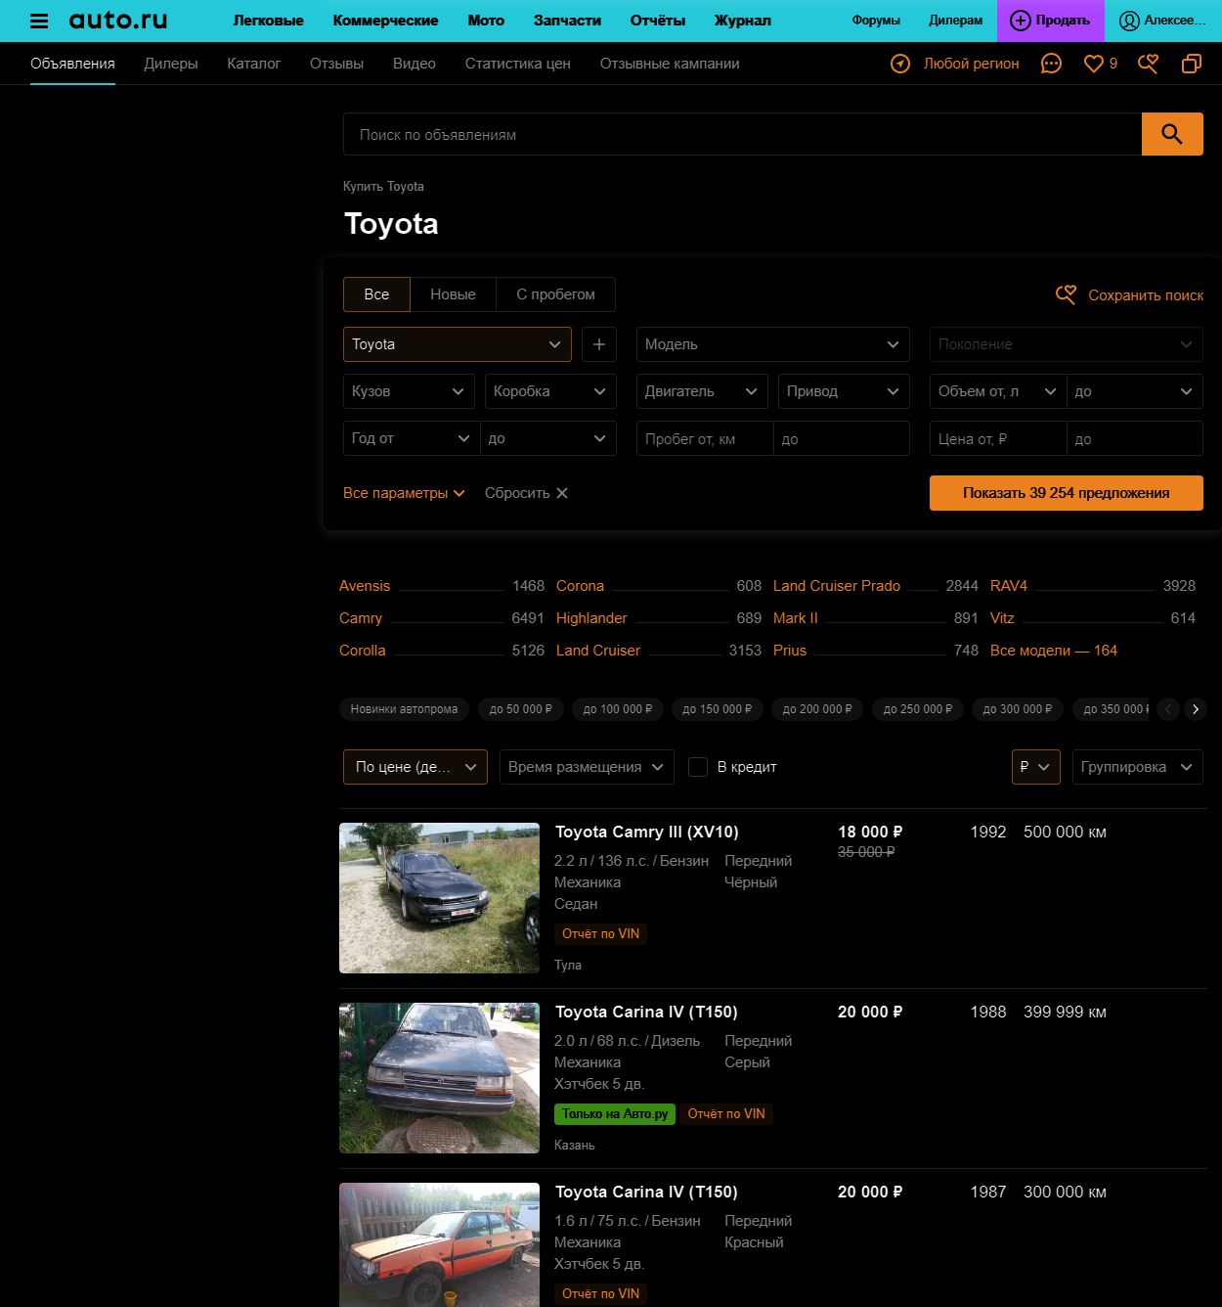Viewport: 1222px width, 1307px height.
Task: Switch condition filter to С пробегом
Action: pos(556,294)
